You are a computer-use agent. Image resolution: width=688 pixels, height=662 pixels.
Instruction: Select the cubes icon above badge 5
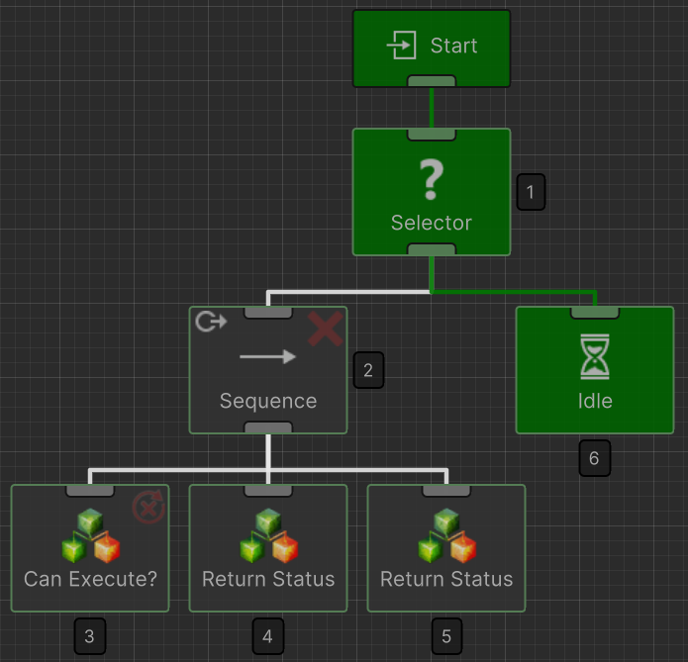tap(446, 536)
